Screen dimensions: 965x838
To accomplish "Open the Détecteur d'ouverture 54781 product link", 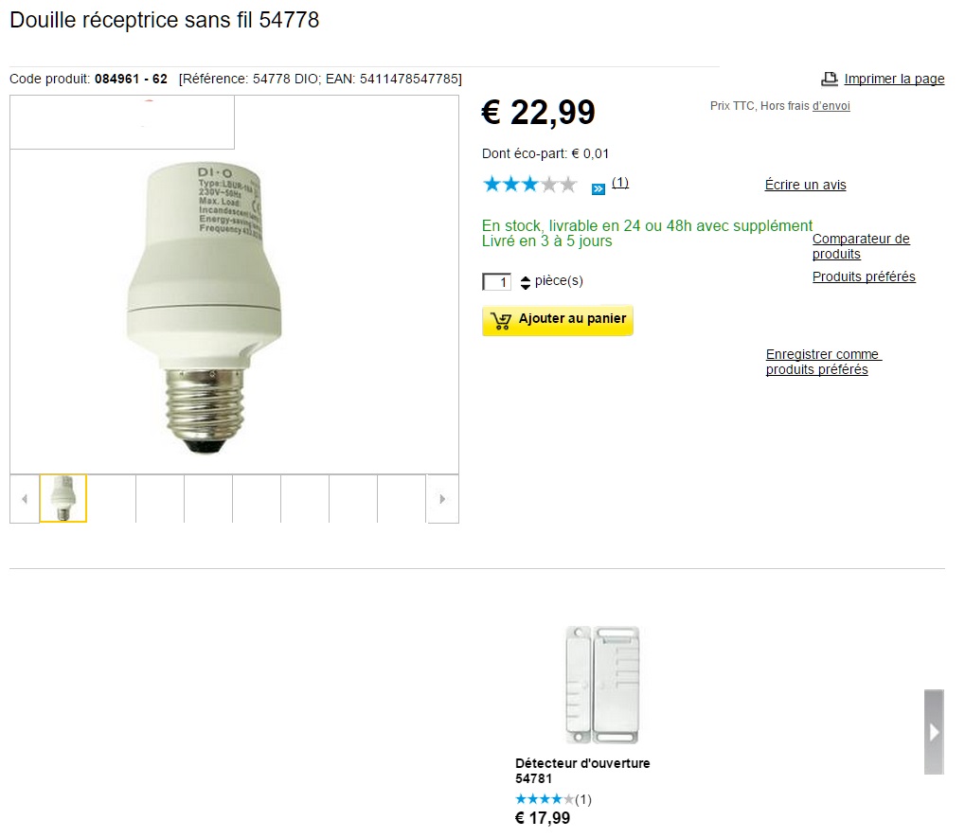I will 582,770.
